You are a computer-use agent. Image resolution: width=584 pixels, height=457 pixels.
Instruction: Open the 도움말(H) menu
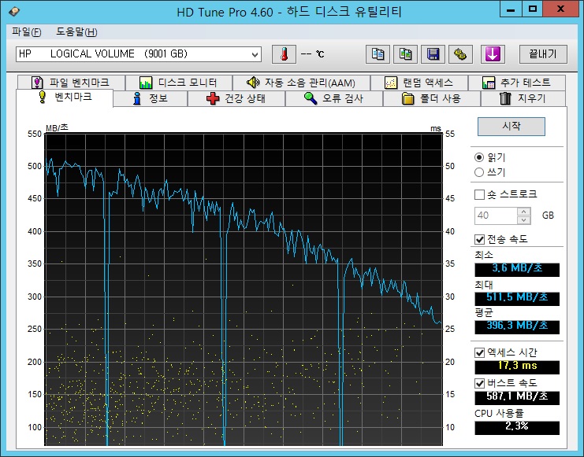(x=76, y=32)
